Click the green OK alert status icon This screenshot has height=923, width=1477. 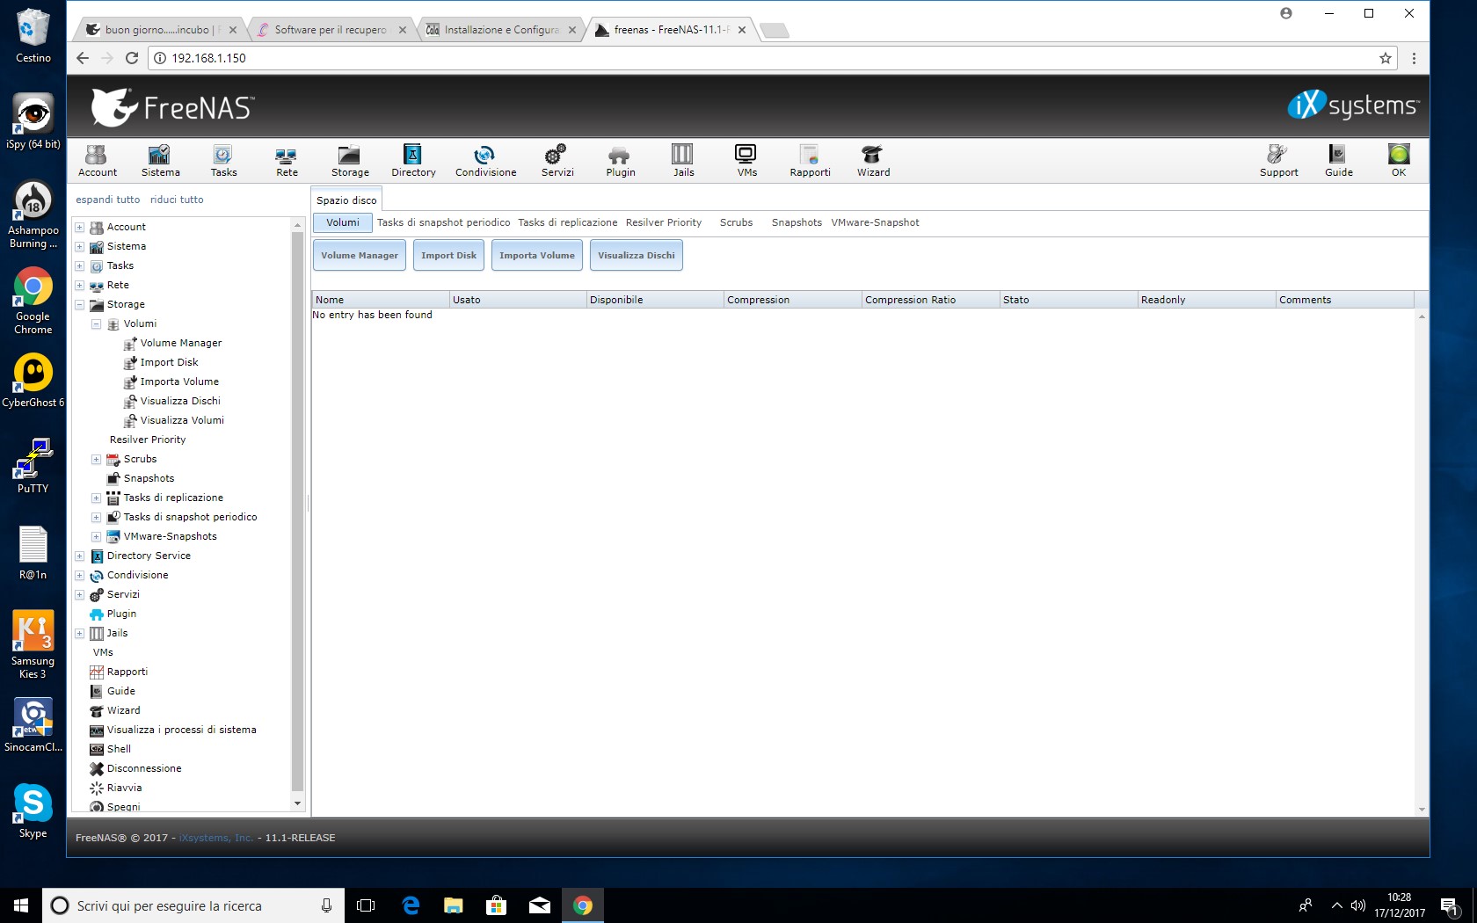(x=1398, y=155)
